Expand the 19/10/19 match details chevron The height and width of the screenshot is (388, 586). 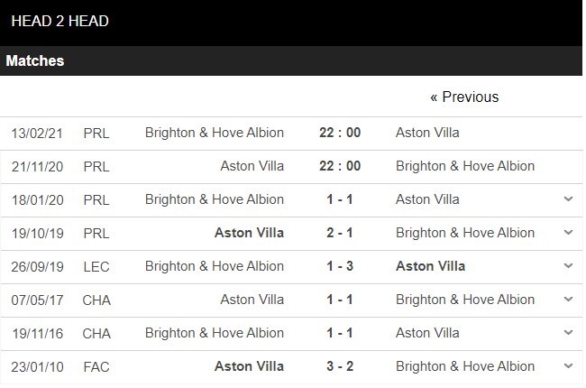click(x=568, y=233)
